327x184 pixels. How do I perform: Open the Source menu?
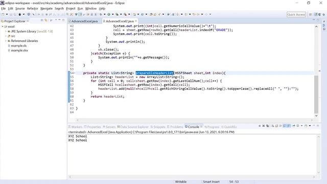(20, 9)
